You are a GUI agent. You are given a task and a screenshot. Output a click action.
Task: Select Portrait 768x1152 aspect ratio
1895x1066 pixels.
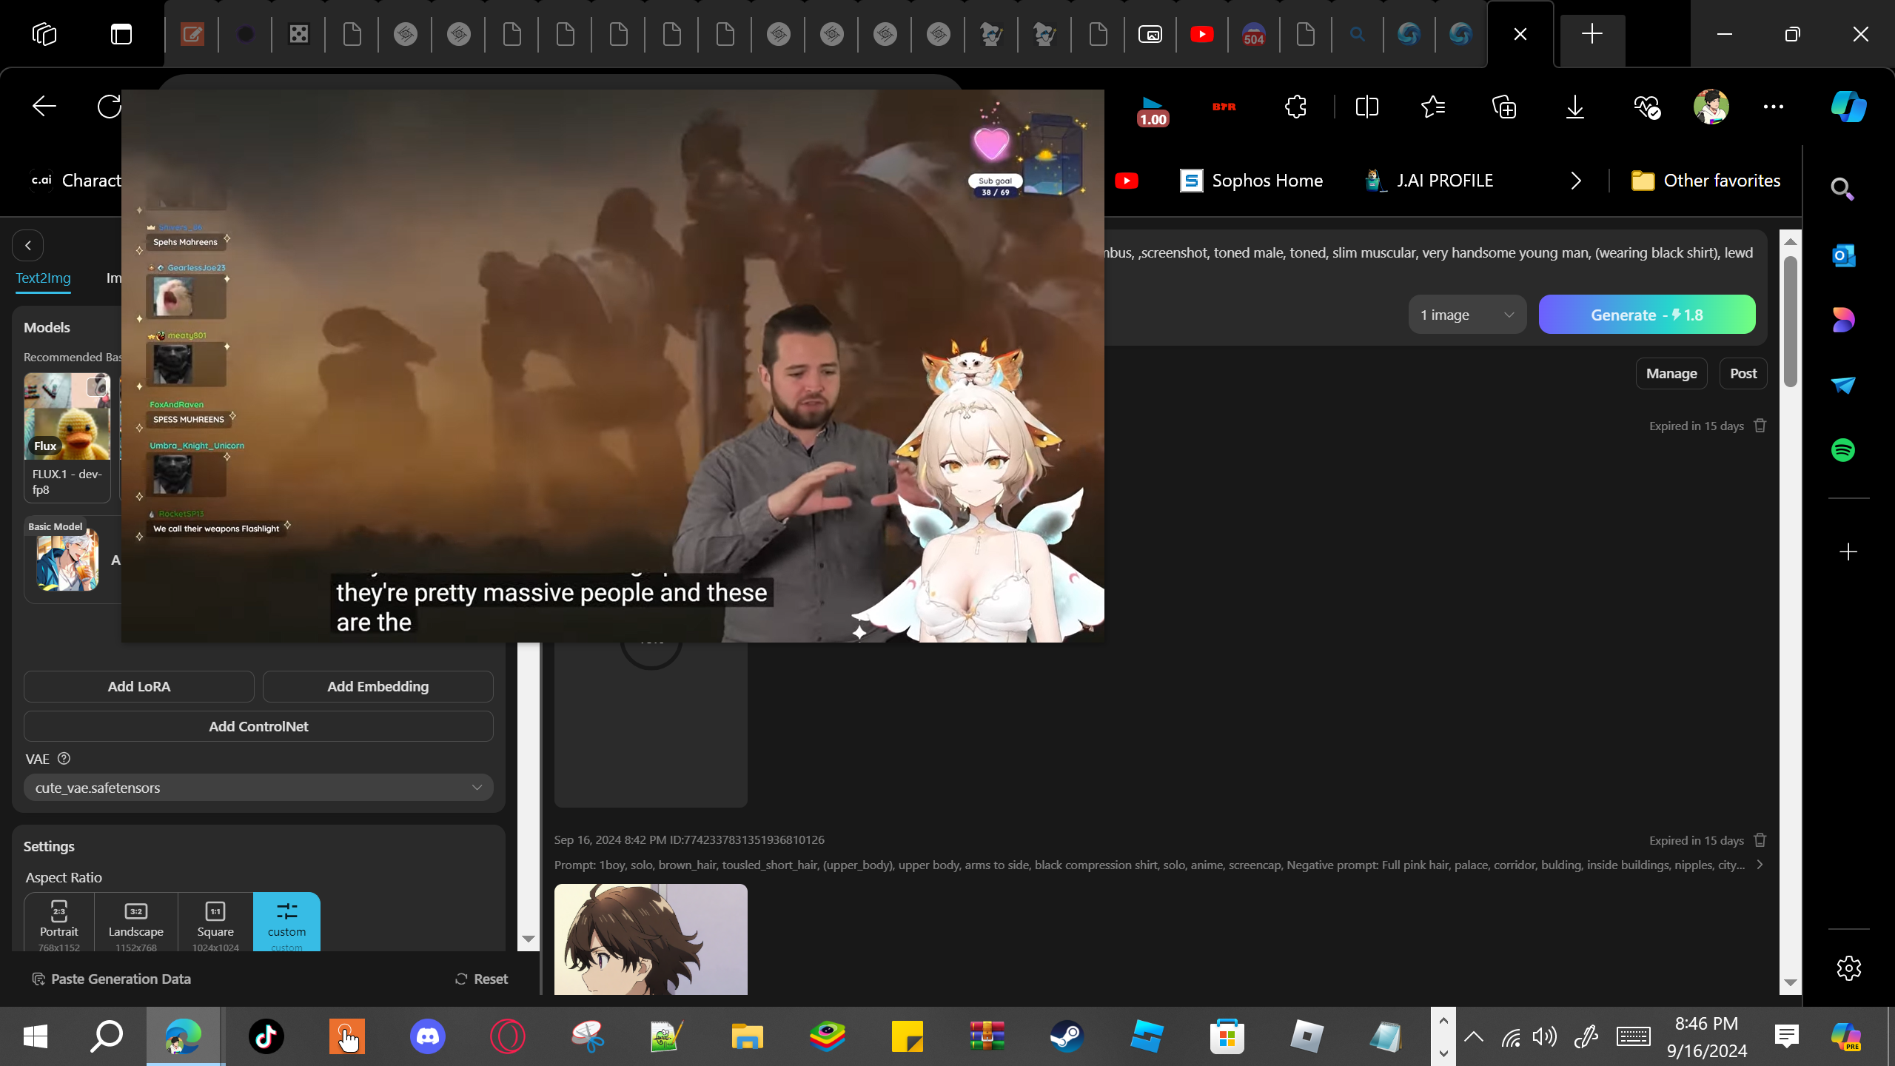tap(59, 922)
